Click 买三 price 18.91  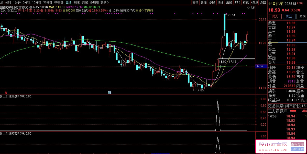click(291, 54)
